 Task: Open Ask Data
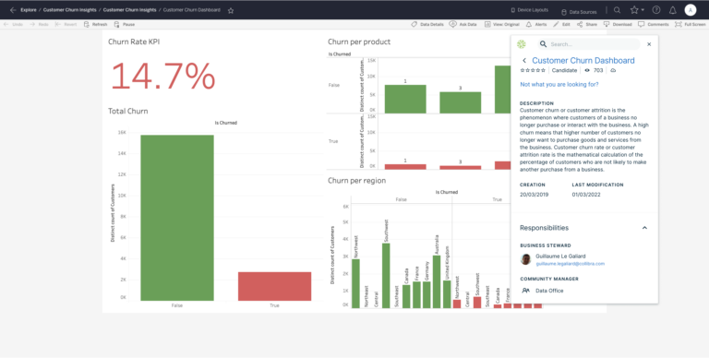point(463,24)
